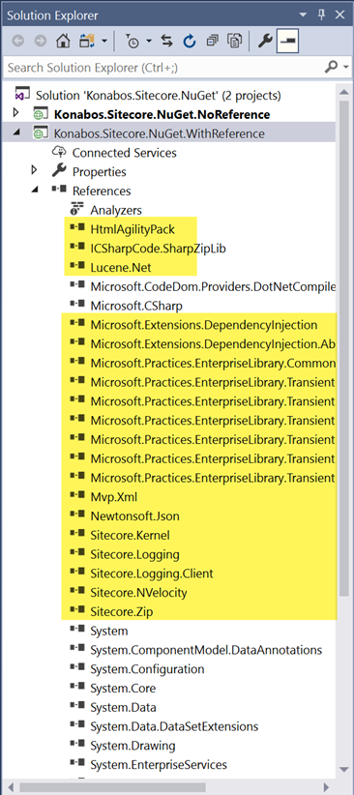Expand the Properties node
The image size is (354, 795).
coord(35,170)
